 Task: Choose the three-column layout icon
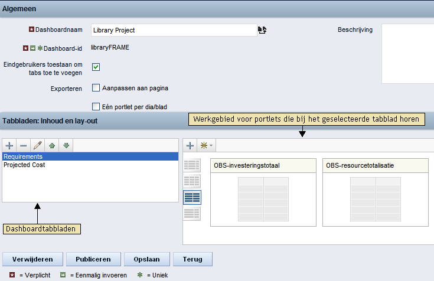[192, 181]
